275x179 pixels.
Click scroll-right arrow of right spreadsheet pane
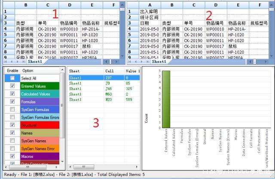coord(266,62)
